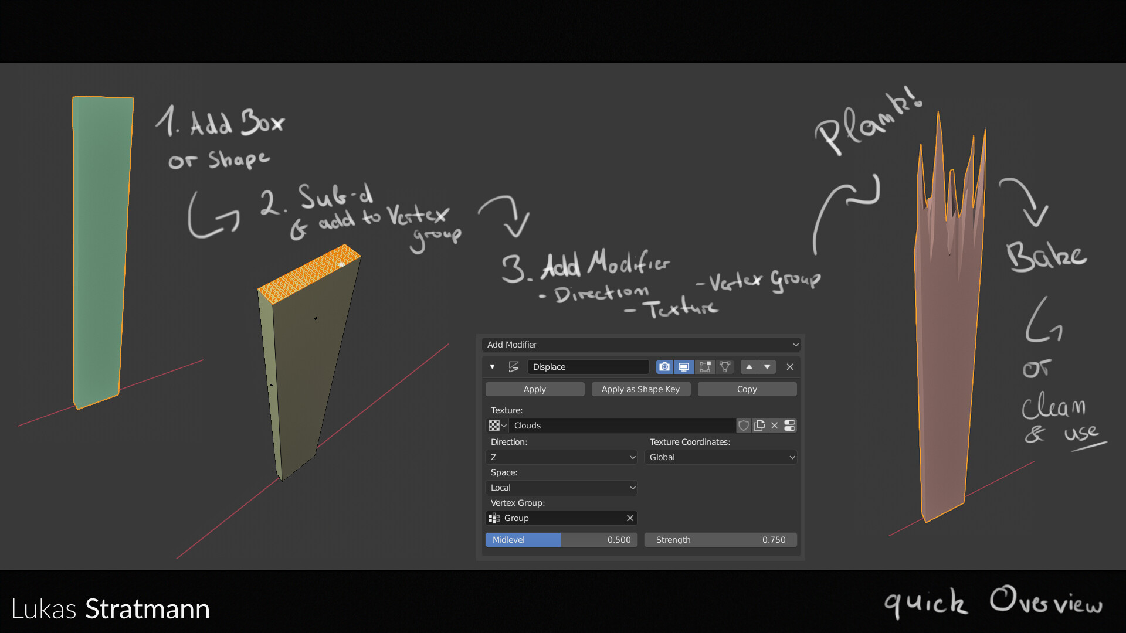Open the Add Modifier dropdown
This screenshot has height=633, width=1126.
(640, 345)
